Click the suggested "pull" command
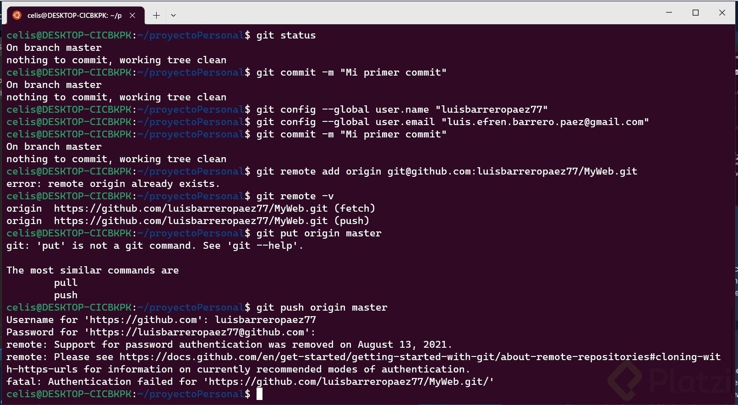 click(x=66, y=283)
